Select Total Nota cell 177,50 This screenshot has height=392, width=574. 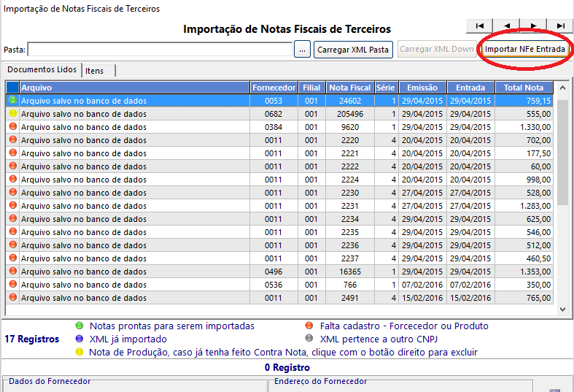pos(524,153)
